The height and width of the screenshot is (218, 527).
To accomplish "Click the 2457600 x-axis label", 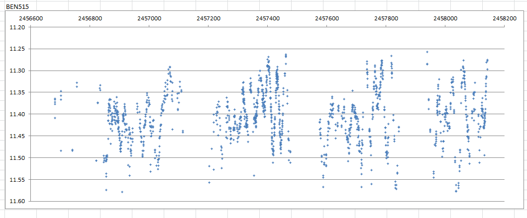I will tap(327, 18).
